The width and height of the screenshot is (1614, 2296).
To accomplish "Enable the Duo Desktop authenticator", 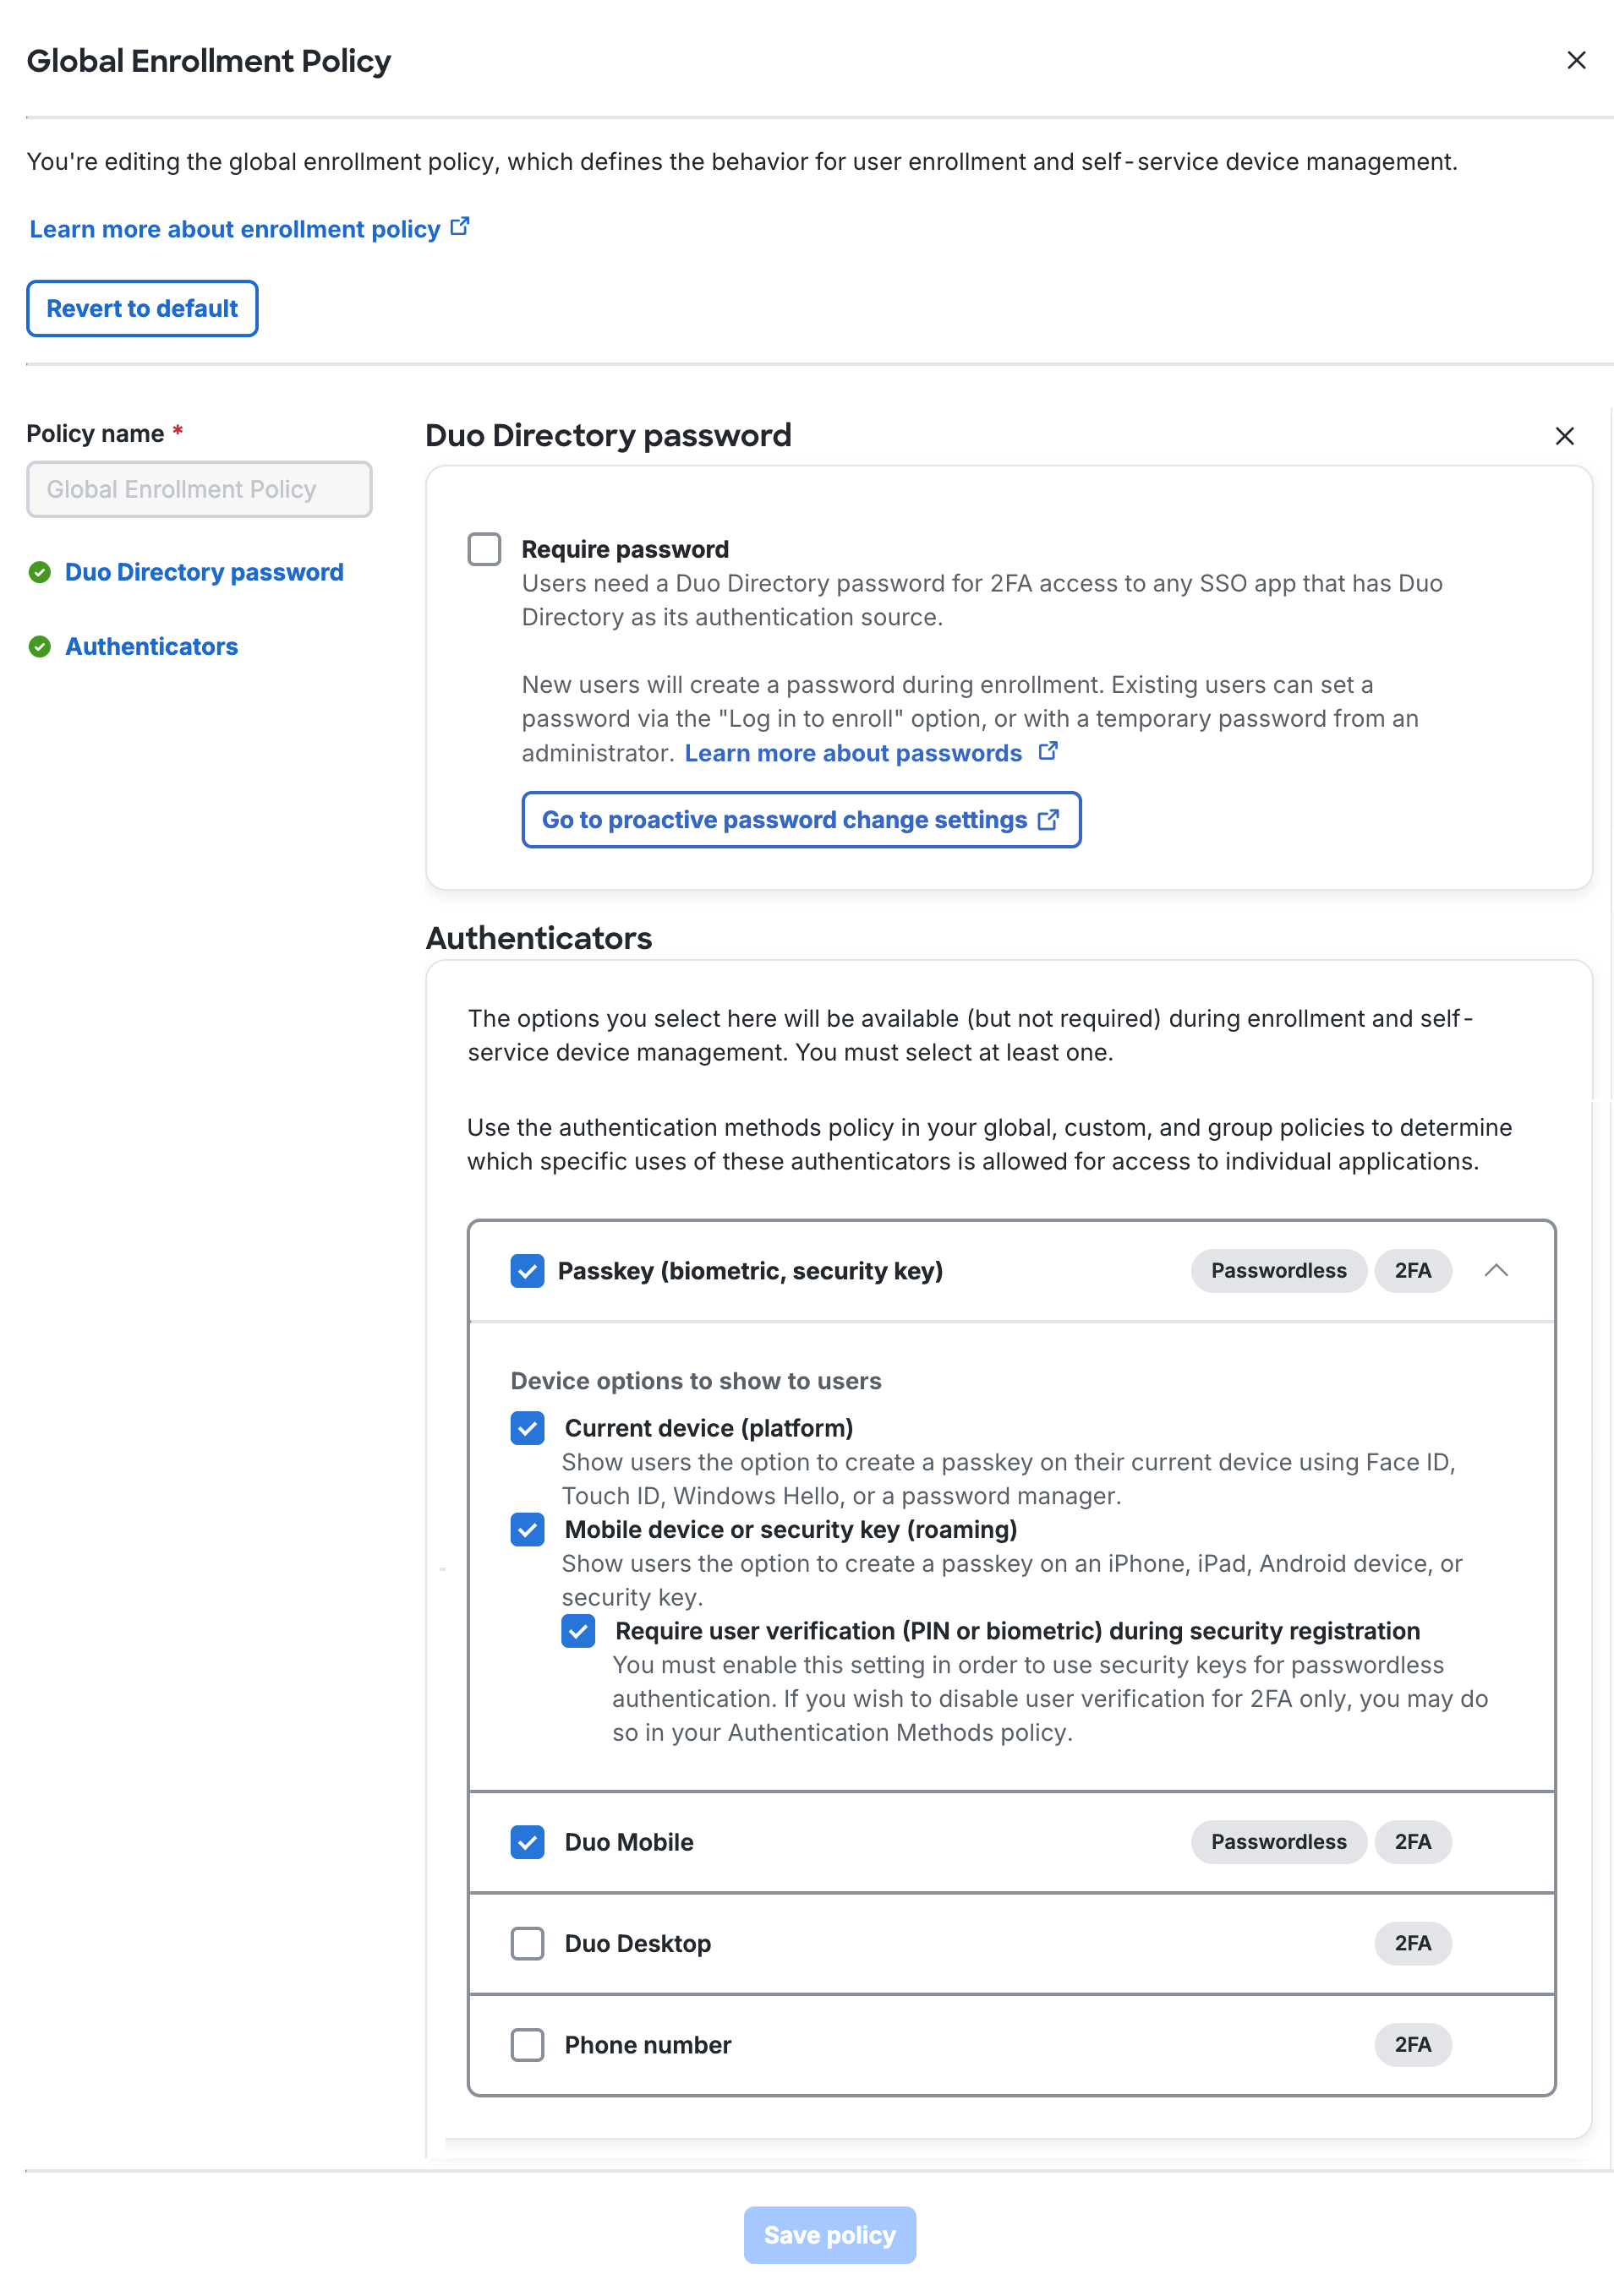I will [528, 1943].
